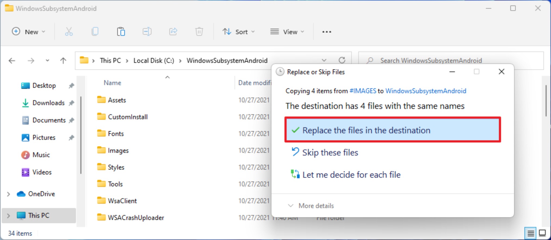Open the New item dropdown
Viewport: 551px width, 240px height.
(x=28, y=32)
